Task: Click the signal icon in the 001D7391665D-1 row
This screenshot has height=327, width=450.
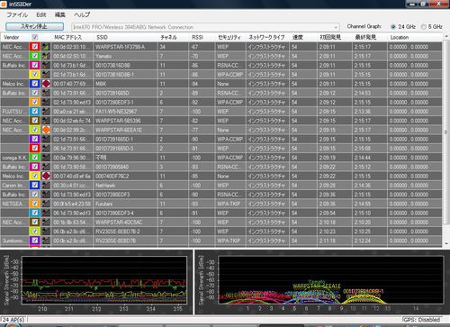Action: click(x=46, y=140)
